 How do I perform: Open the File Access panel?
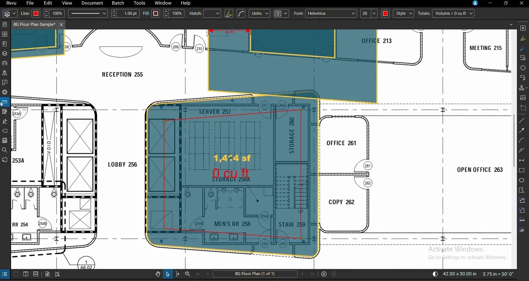(x=5, y=25)
